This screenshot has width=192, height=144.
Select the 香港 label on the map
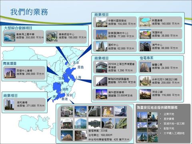click(x=64, y=99)
